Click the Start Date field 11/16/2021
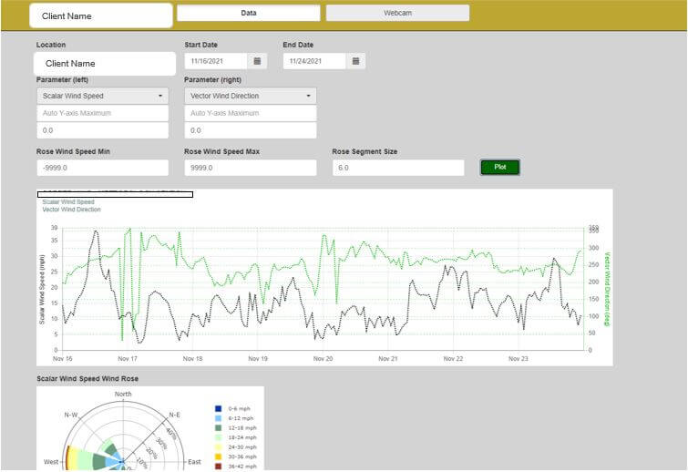688x472 pixels. [216, 61]
